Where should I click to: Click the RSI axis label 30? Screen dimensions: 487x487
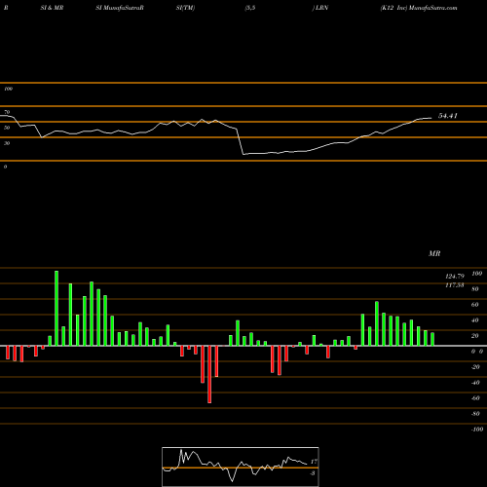point(7,143)
